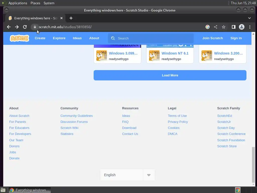Image resolution: width=257 pixels, height=193 pixels.
Task: Toggle the Chrome side panel icon
Action: [234, 27]
